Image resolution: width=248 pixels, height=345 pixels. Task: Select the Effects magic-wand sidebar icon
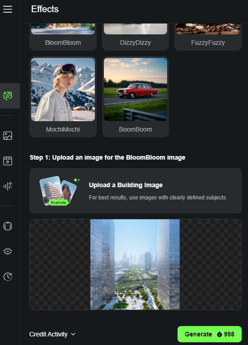[8, 96]
